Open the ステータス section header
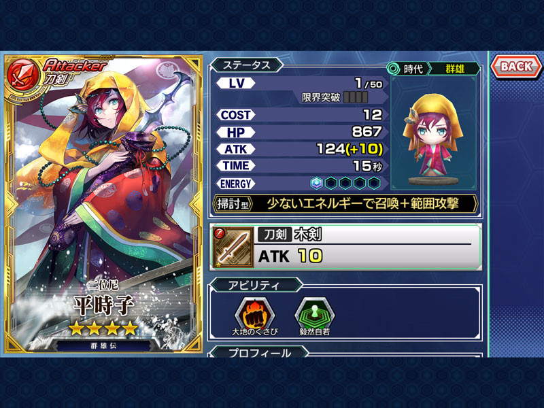This screenshot has height=408, width=544. (246, 65)
